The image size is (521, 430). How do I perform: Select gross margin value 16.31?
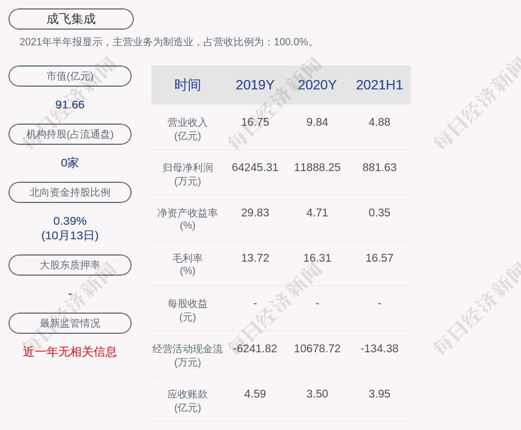point(317,258)
